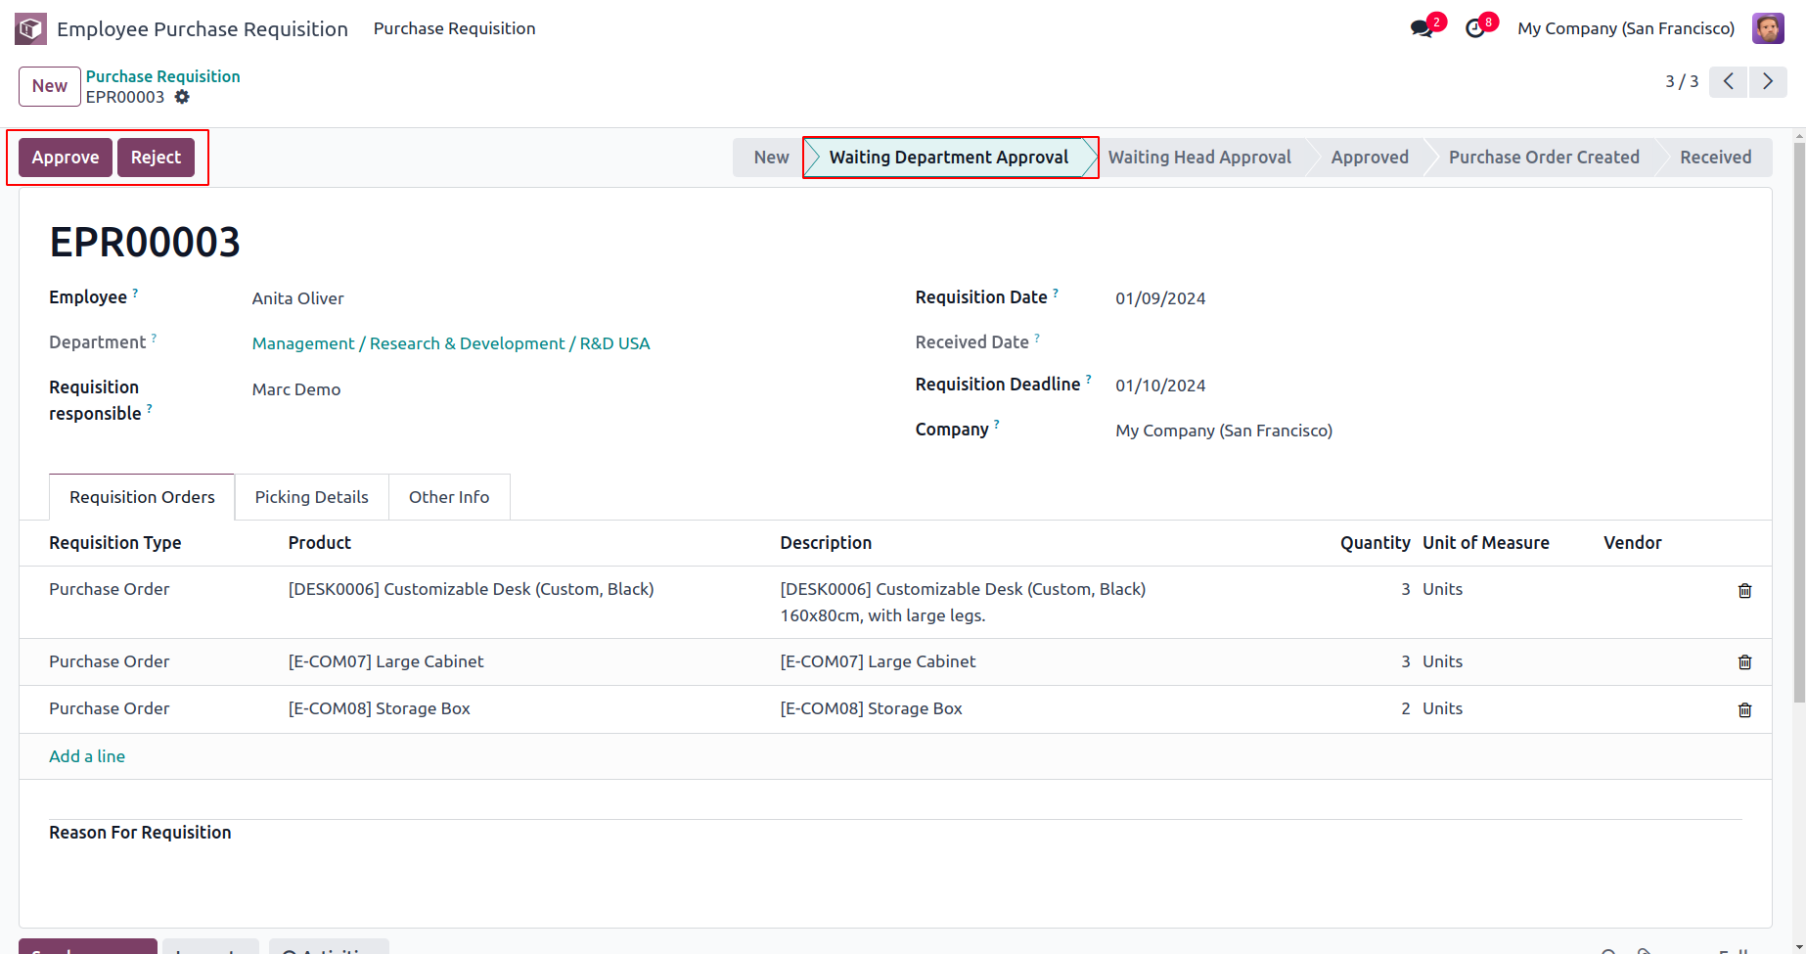Select the Waiting Head Approval stage
The height and width of the screenshot is (954, 1806).
click(1199, 158)
